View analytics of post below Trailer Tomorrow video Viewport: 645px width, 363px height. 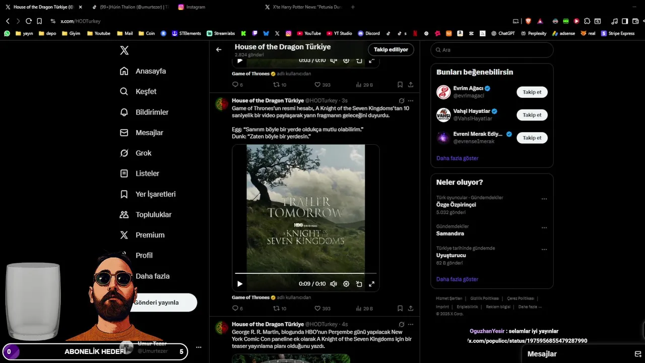[364, 309]
